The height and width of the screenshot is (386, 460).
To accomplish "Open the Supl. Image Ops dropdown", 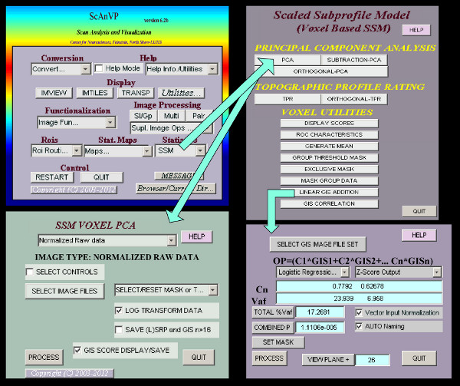I will point(171,128).
